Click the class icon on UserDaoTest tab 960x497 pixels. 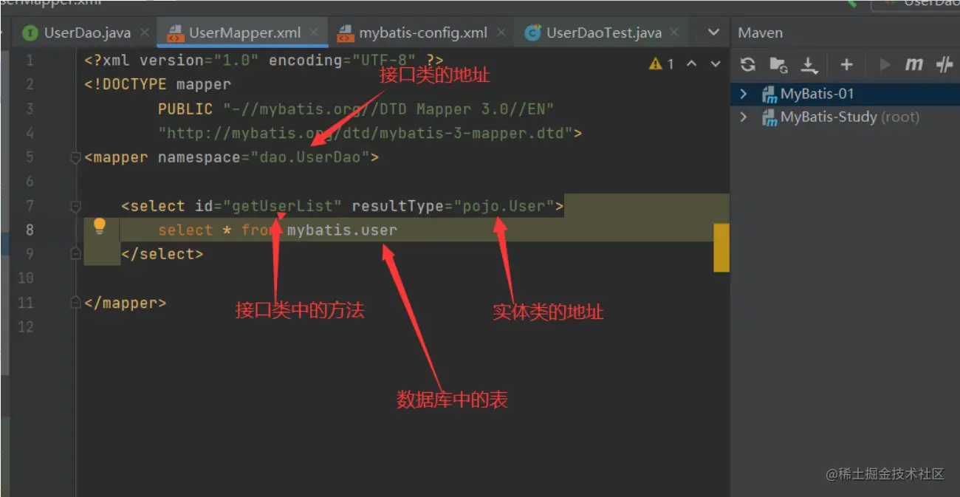(532, 32)
